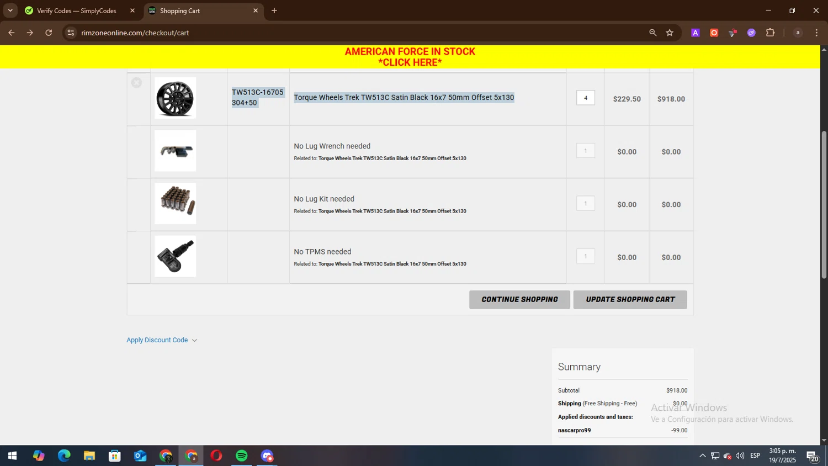Click the No Lug Kit needed text

324,199
